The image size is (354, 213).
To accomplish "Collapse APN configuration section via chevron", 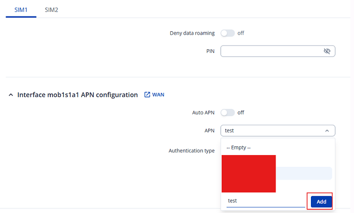I will pyautogui.click(x=11, y=95).
